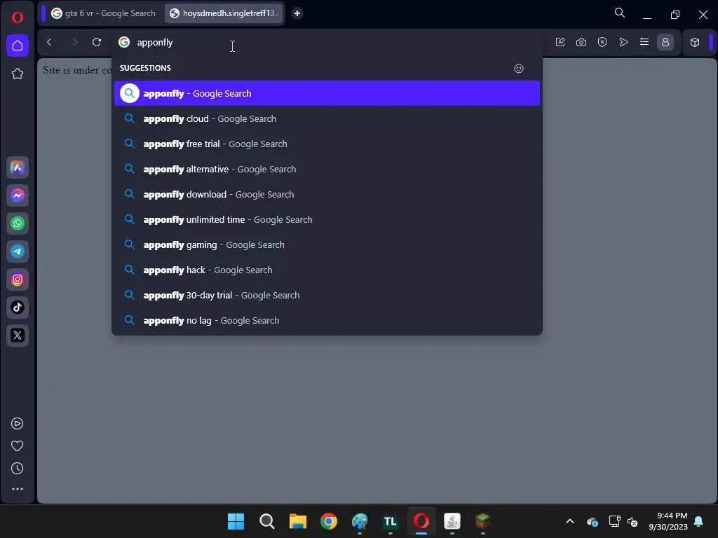Open bookmarks star icon in sidebar

(18, 74)
